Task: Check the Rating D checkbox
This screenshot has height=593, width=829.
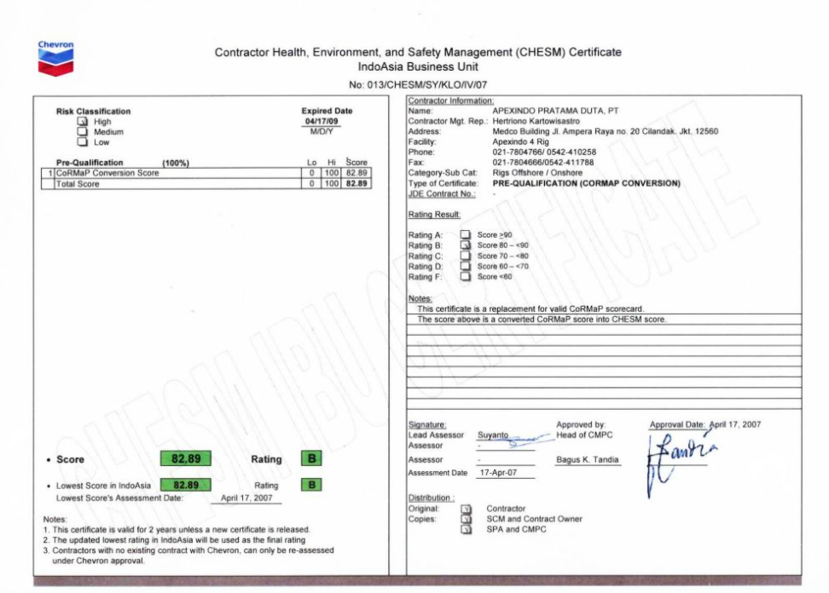Action: [466, 266]
